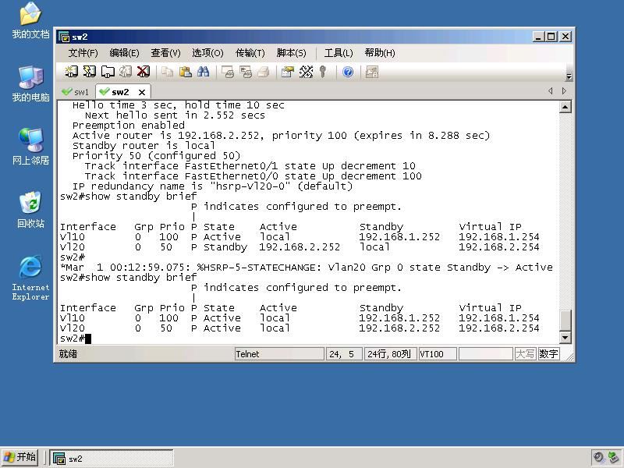The image size is (624, 468).
Task: Open the 查看(V) menu
Action: coord(165,53)
